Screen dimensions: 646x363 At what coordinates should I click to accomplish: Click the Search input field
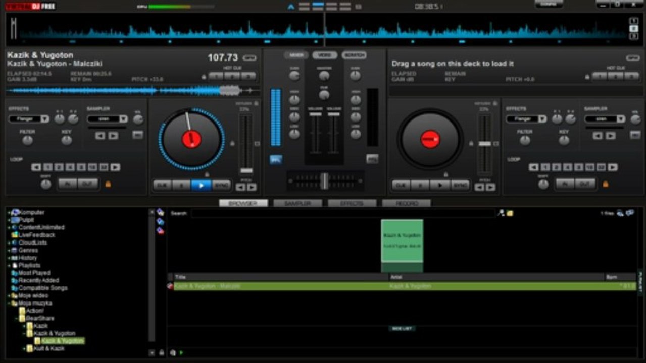(343, 213)
